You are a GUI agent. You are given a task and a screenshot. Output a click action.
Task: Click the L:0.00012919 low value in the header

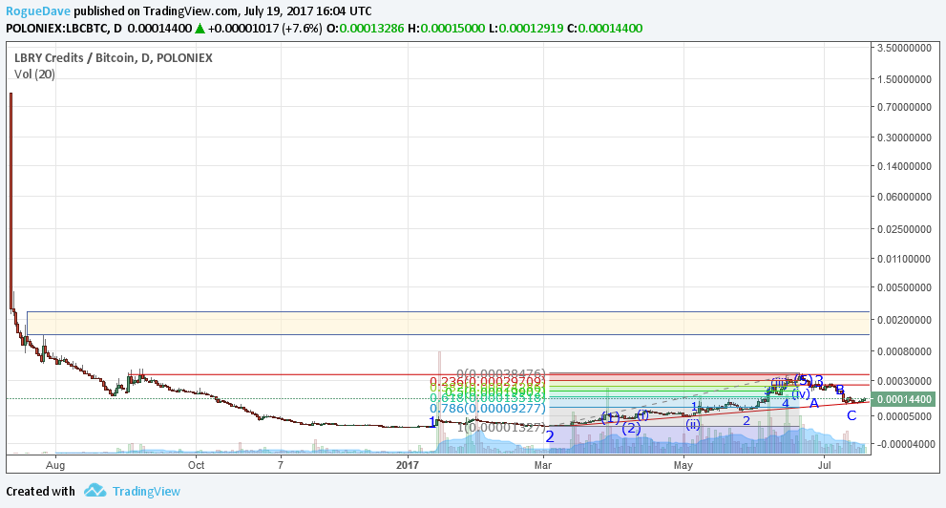pos(526,29)
